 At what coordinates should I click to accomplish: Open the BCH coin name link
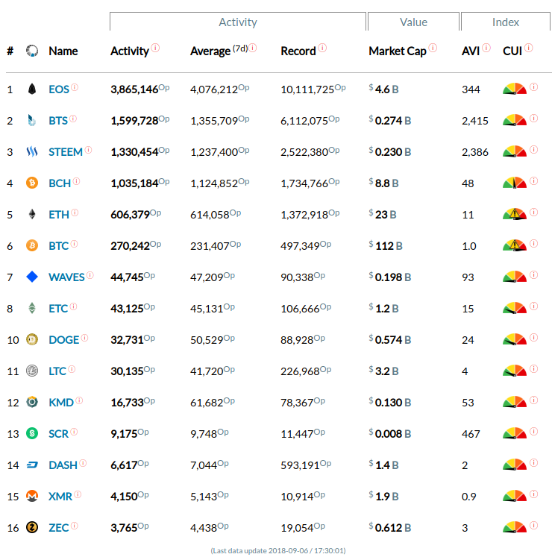tap(59, 183)
